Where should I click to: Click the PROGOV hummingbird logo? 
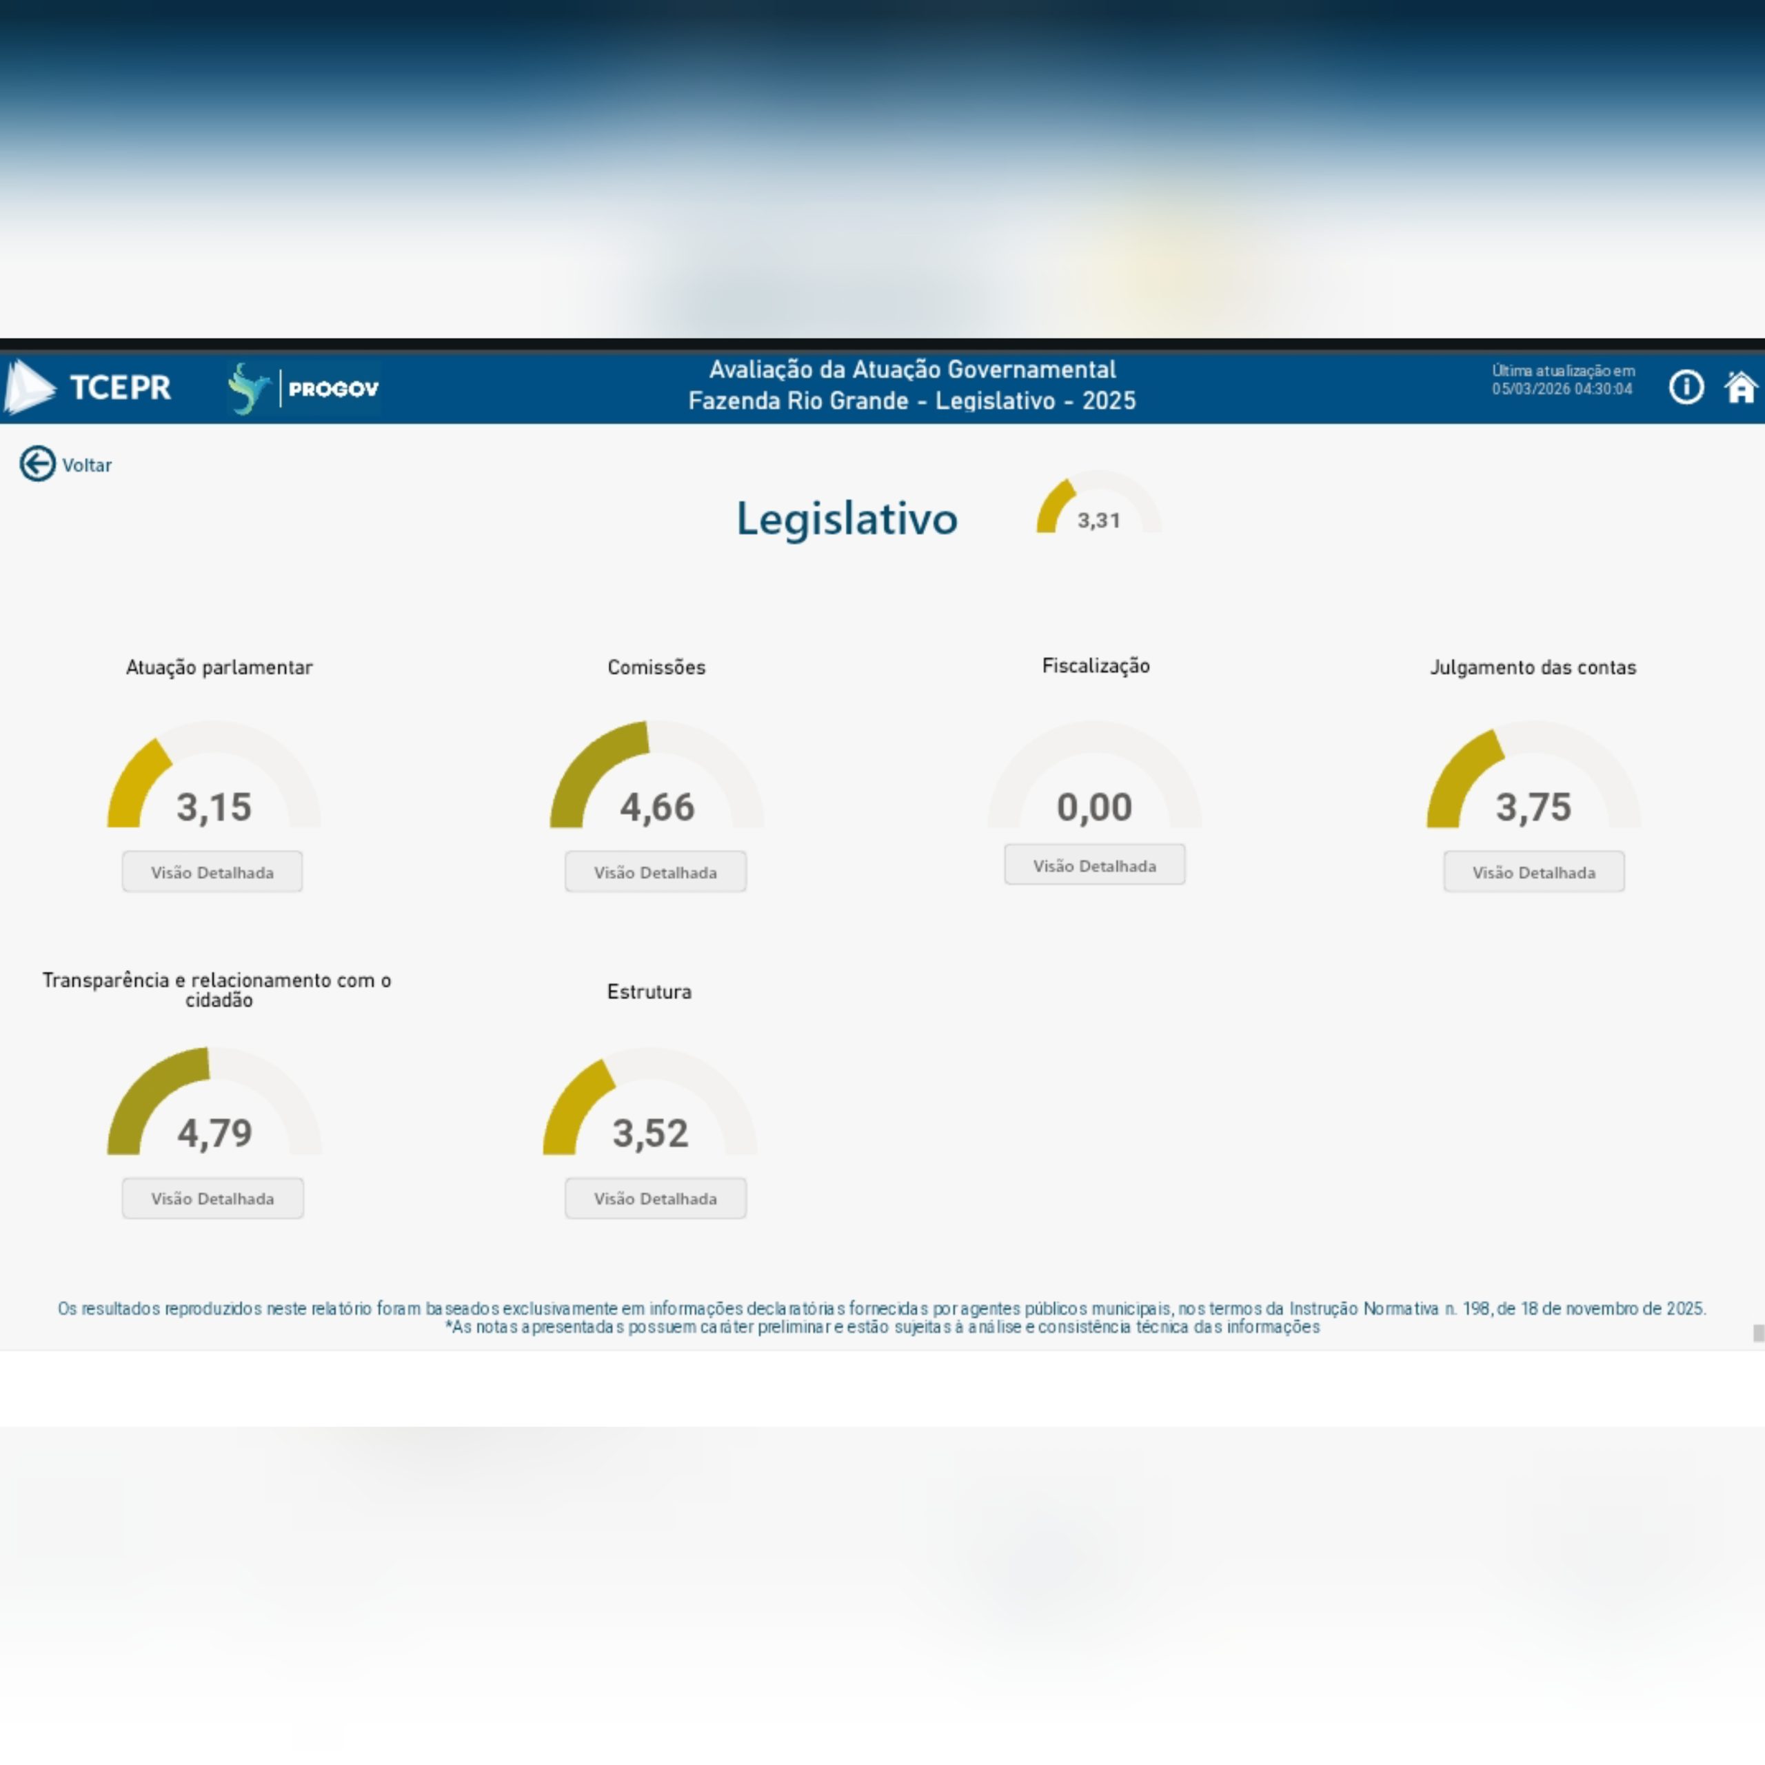(x=248, y=388)
